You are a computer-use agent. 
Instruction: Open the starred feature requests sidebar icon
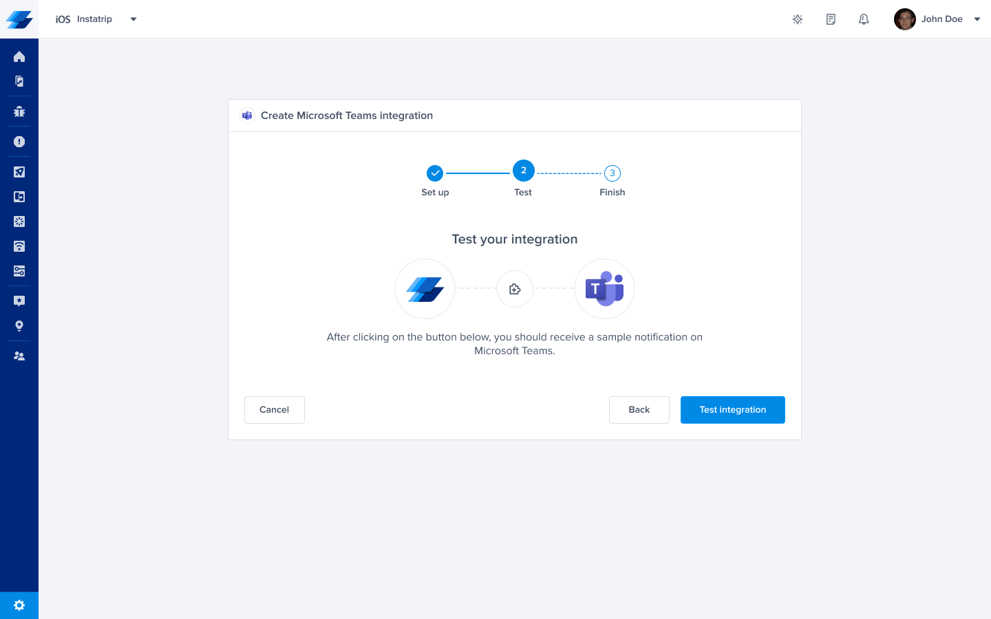19,301
